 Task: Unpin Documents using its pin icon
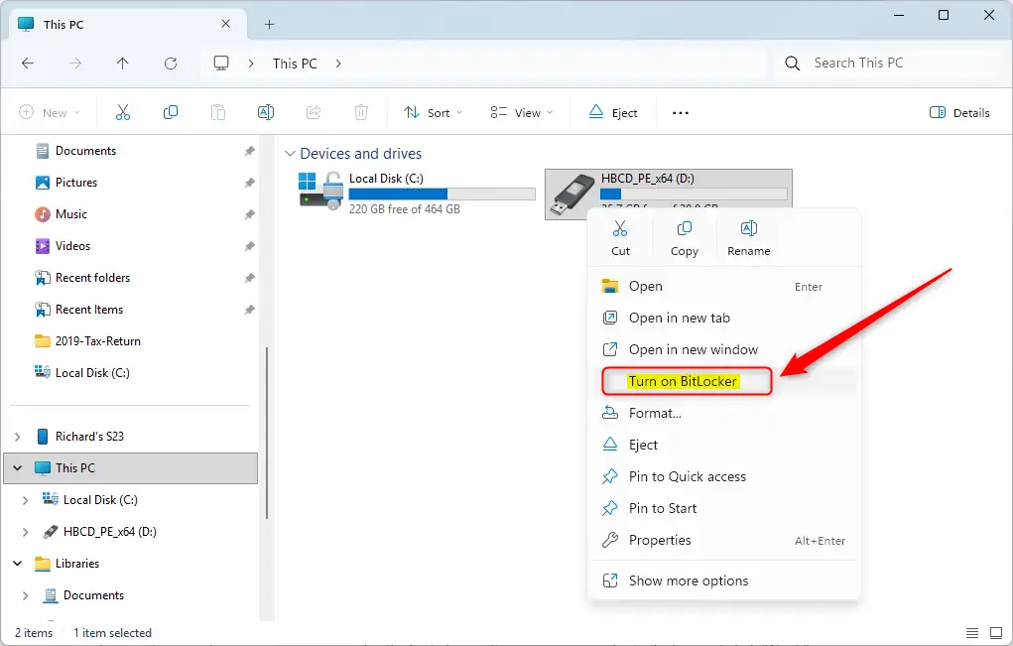click(x=249, y=151)
